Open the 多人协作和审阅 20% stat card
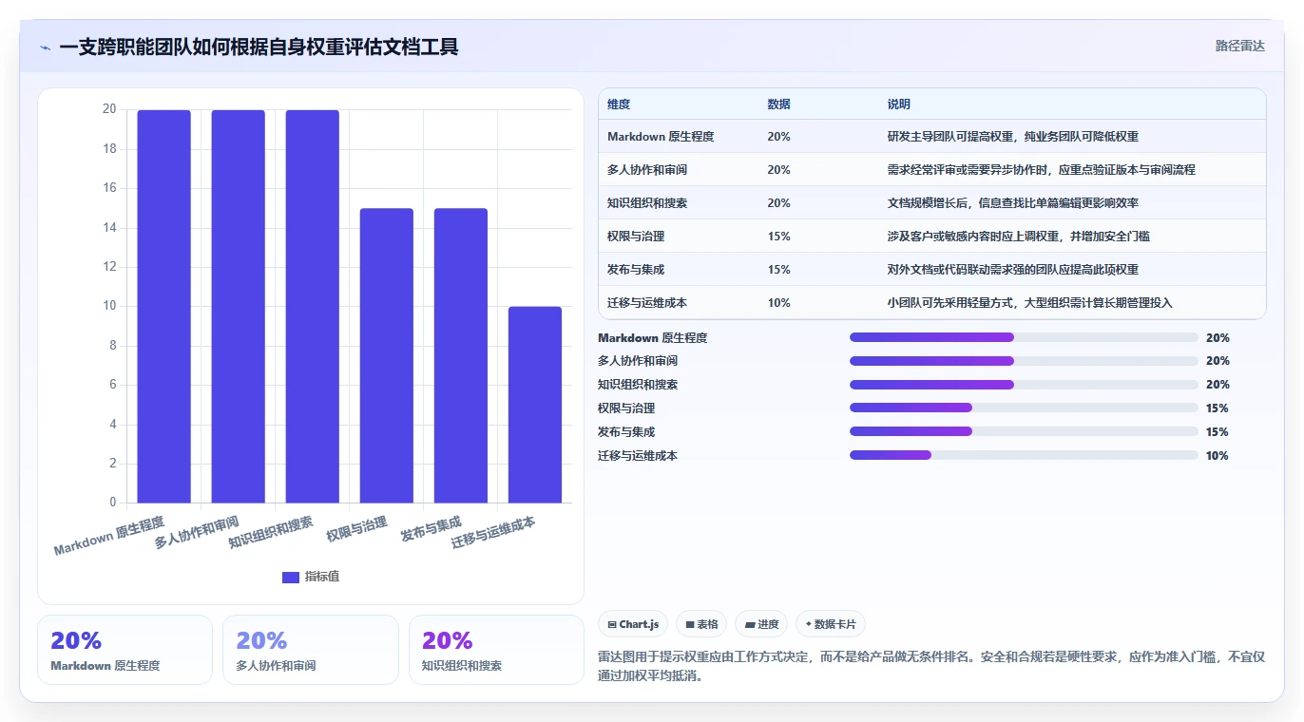This screenshot has height=722, width=1304. click(x=310, y=650)
